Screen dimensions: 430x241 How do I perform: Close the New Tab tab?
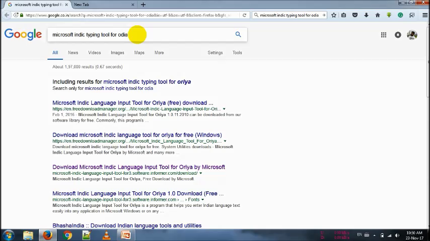click(133, 5)
